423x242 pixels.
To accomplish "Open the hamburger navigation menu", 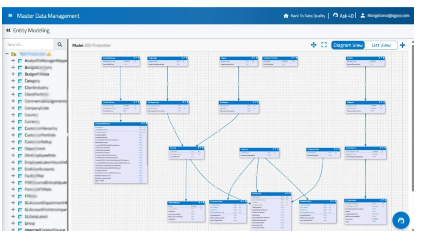I will click(10, 16).
